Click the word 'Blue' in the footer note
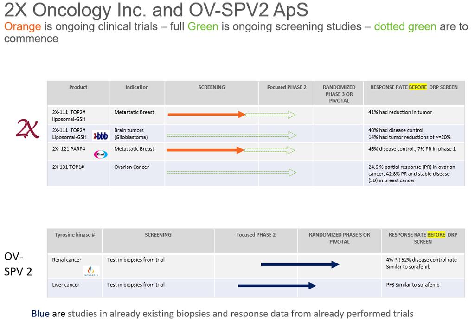Image resolution: width=475 pixels, height=321 pixels. [x=40, y=314]
